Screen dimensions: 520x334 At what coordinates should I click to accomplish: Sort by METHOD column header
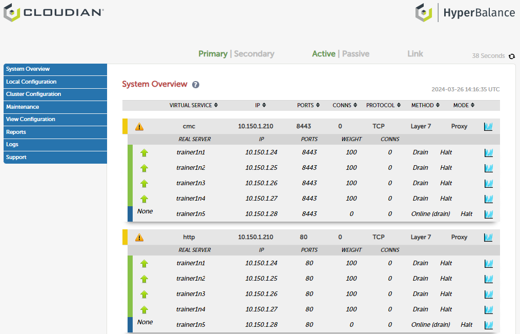[x=426, y=105]
